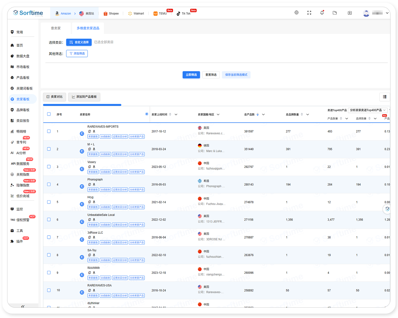The height and width of the screenshot is (318, 398).
Task: Toggle the select-all checkbox in table header
Action: pyautogui.click(x=49, y=114)
